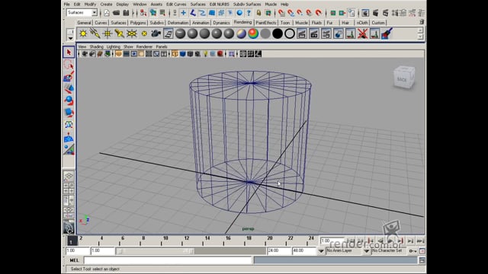Image resolution: width=488 pixels, height=274 pixels.
Task: Click the MEL command language label
Action: [75, 260]
